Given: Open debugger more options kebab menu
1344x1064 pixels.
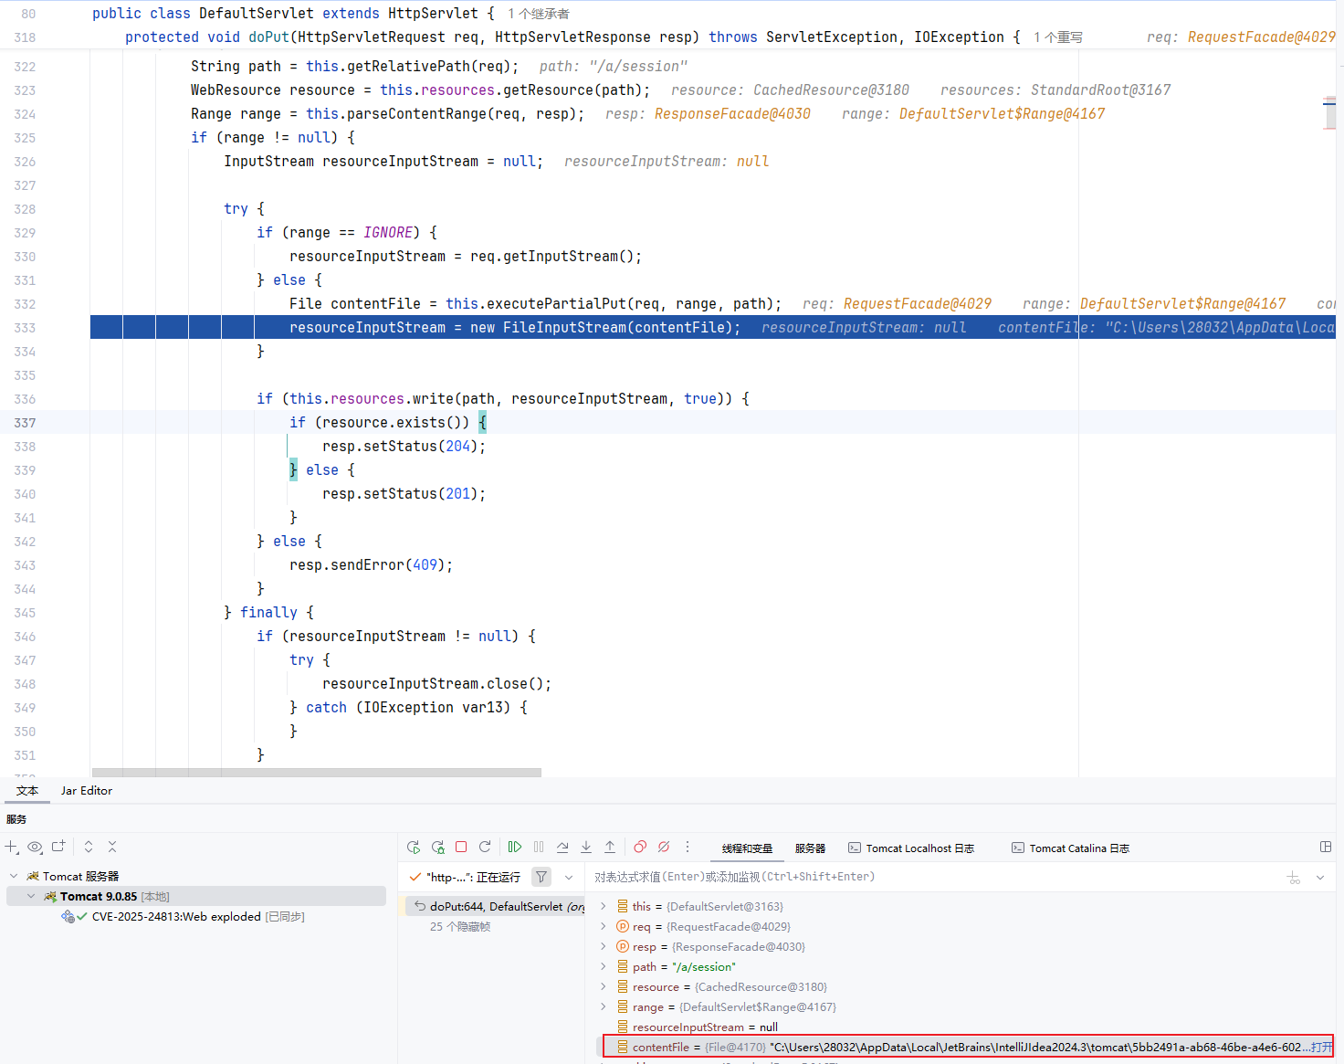Looking at the screenshot, I should pos(688,847).
